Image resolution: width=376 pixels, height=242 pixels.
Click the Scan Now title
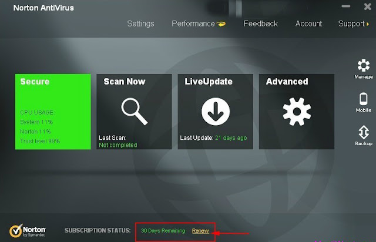click(125, 82)
